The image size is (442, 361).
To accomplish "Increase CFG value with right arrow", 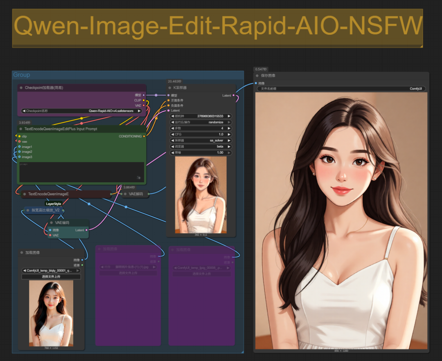I will [229, 135].
